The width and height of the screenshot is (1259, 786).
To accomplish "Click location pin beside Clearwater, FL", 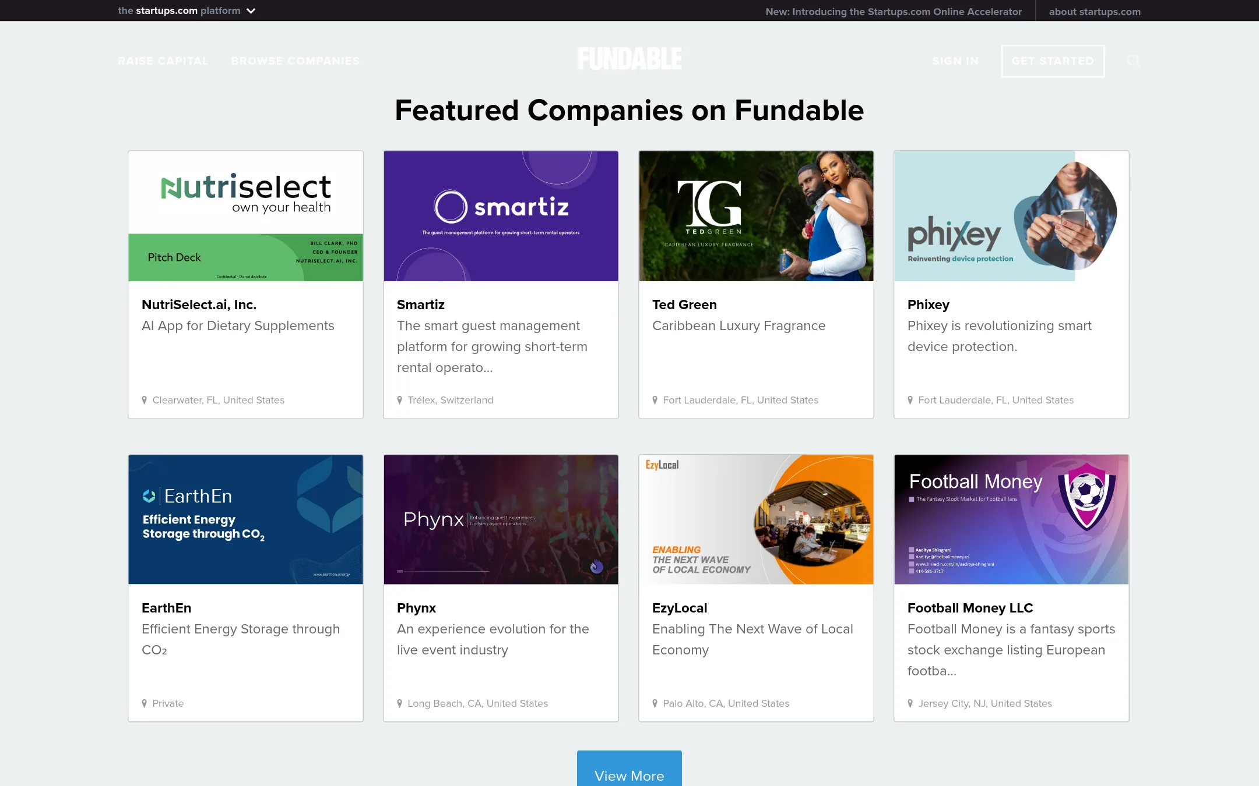I will [145, 400].
